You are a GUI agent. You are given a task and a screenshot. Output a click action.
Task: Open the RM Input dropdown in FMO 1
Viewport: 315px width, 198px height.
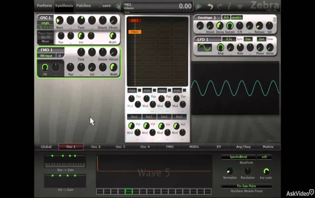click(46, 56)
